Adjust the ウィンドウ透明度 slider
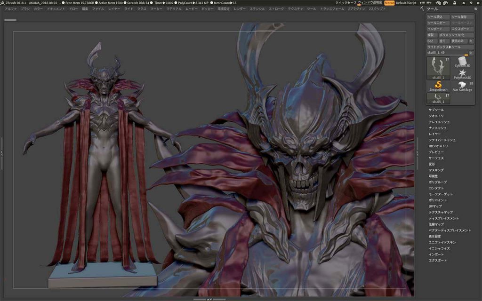The width and height of the screenshot is (482, 301). [x=370, y=3]
